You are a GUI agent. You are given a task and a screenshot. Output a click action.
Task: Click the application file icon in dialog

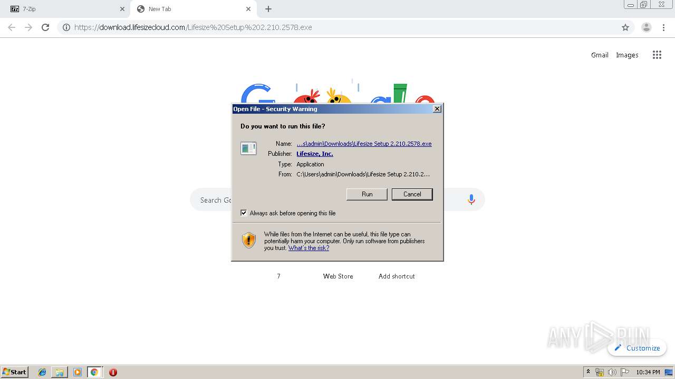click(248, 148)
